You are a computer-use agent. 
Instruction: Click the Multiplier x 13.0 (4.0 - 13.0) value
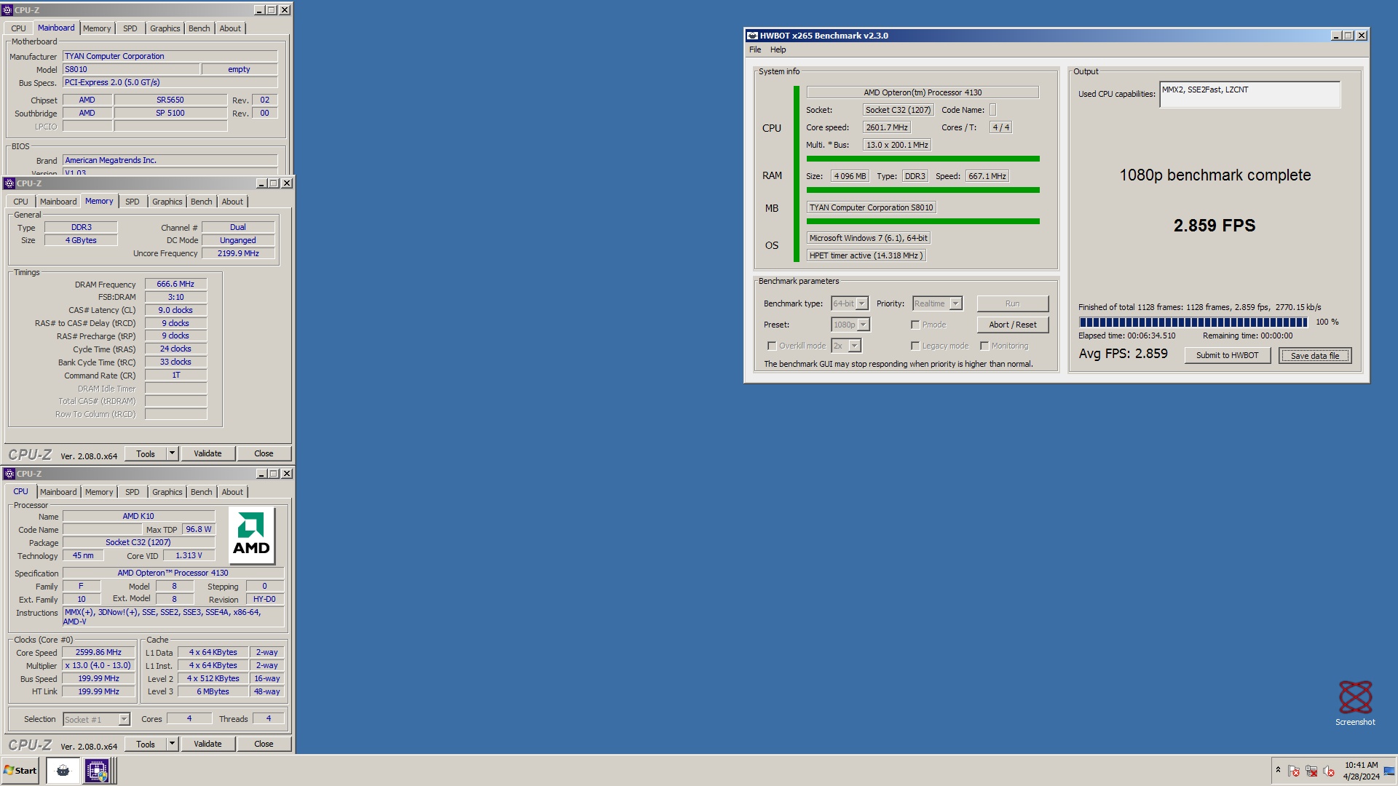tap(98, 666)
